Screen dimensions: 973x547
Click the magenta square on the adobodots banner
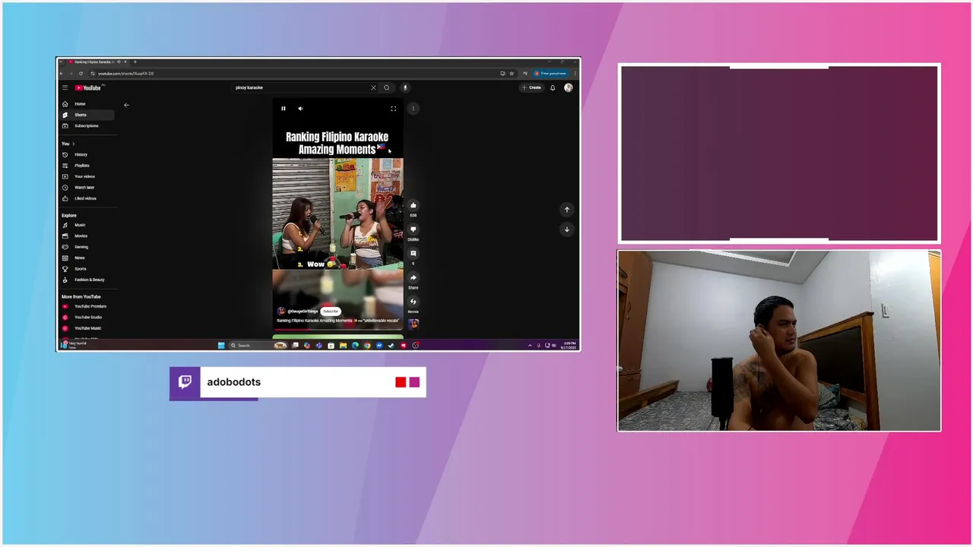pos(414,382)
